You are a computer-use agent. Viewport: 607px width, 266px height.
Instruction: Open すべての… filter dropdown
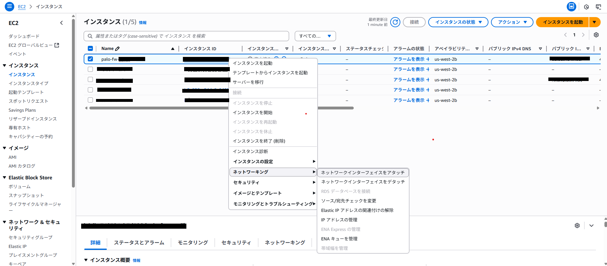315,36
